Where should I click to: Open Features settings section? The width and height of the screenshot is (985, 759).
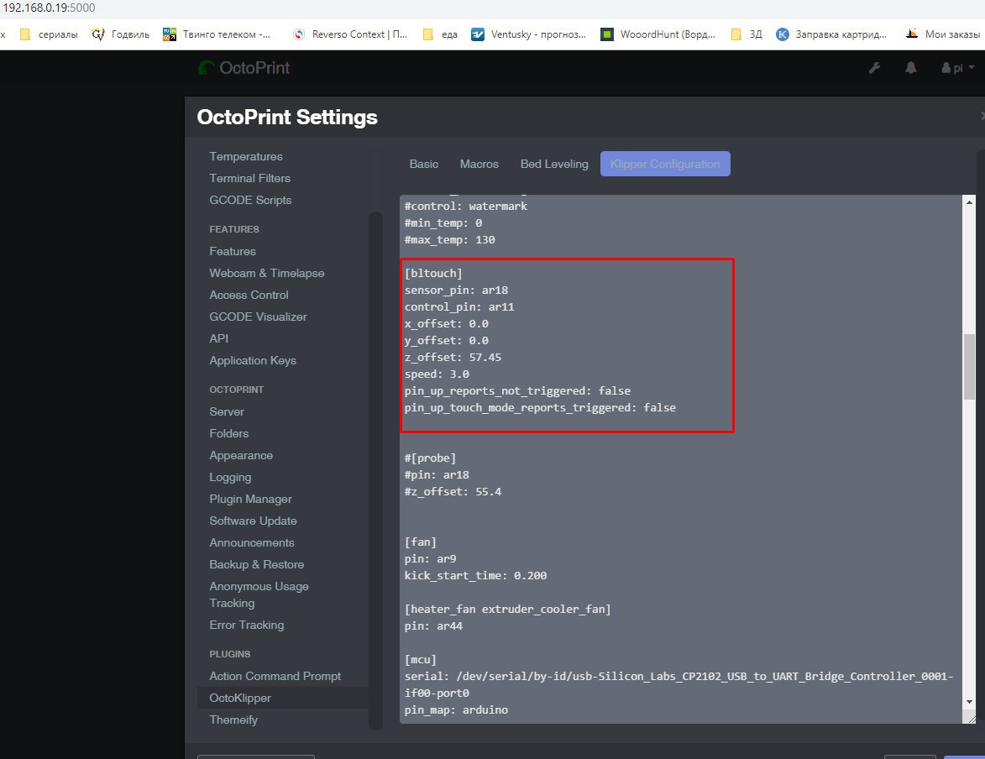tap(233, 251)
